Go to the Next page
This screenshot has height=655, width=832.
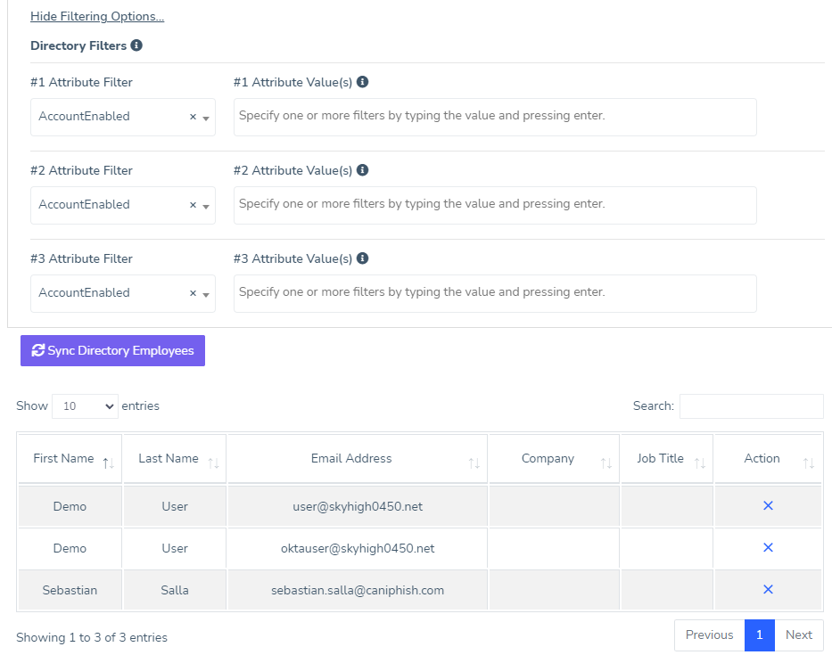tap(798, 635)
